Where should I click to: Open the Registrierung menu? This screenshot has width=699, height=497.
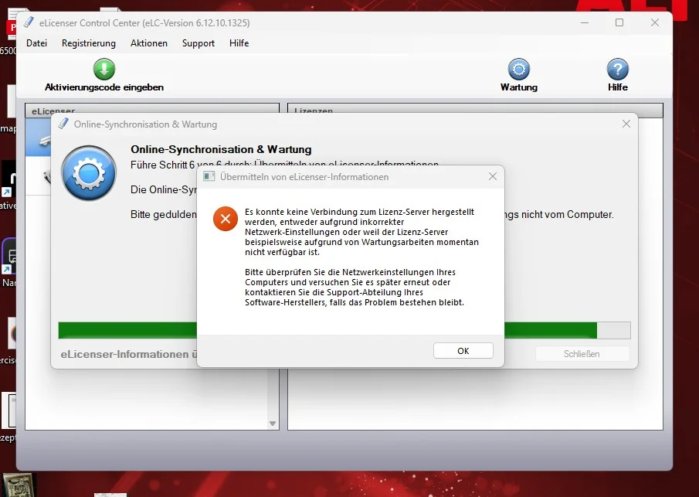click(89, 43)
